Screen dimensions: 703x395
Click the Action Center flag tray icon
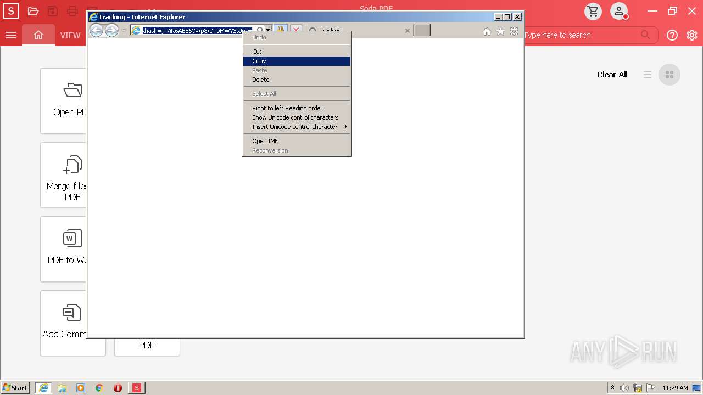pyautogui.click(x=651, y=388)
